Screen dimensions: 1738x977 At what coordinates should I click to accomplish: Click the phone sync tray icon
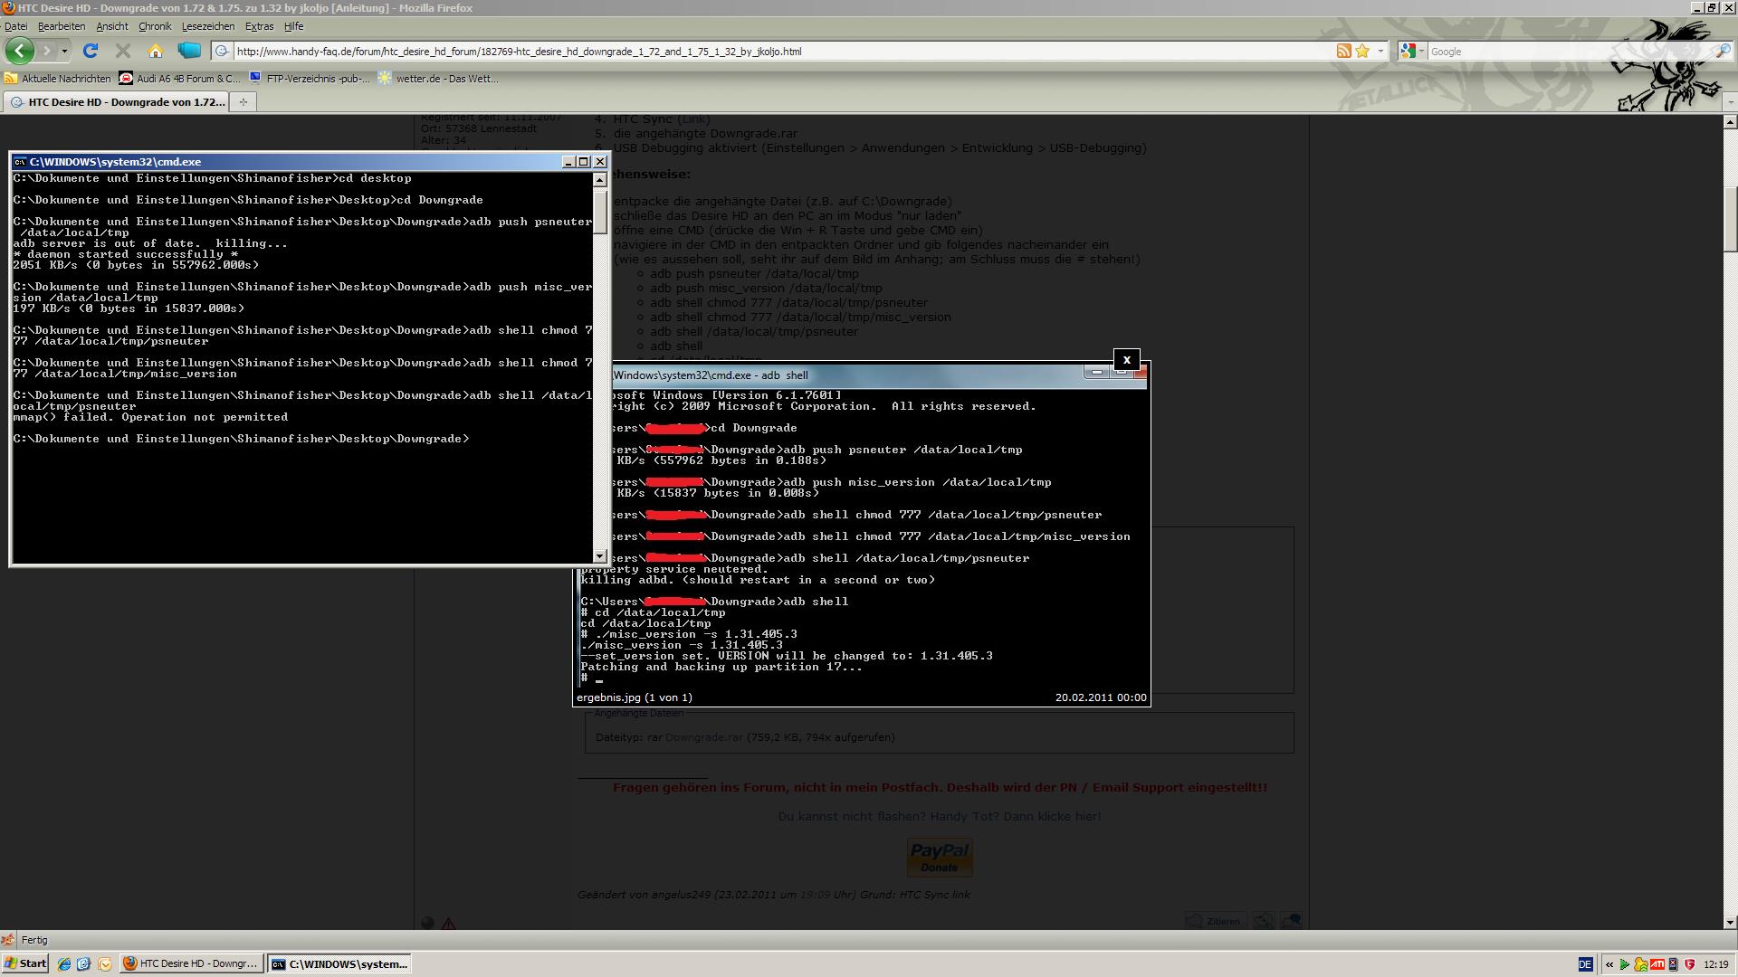tap(1673, 964)
